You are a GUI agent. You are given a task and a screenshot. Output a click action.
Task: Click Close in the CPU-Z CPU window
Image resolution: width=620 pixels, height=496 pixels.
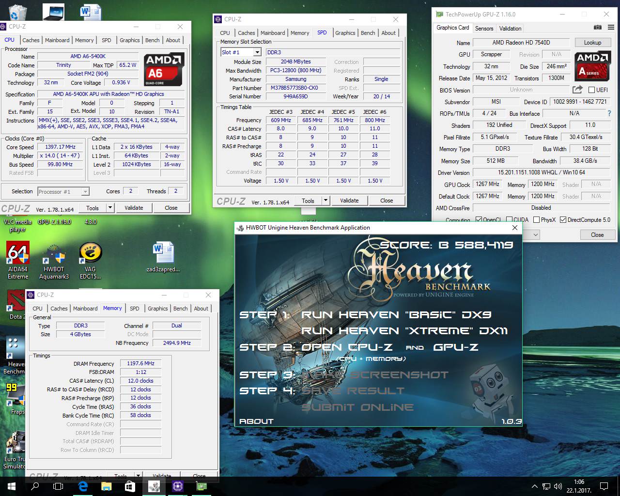coord(171,208)
